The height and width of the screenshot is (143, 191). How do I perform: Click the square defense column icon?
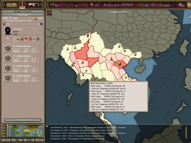[x=38, y=39]
